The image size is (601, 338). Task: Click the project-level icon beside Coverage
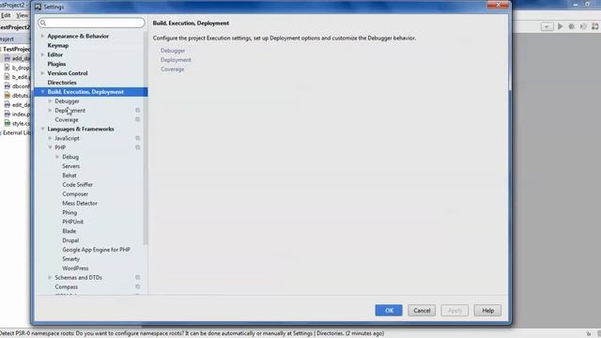coord(138,119)
